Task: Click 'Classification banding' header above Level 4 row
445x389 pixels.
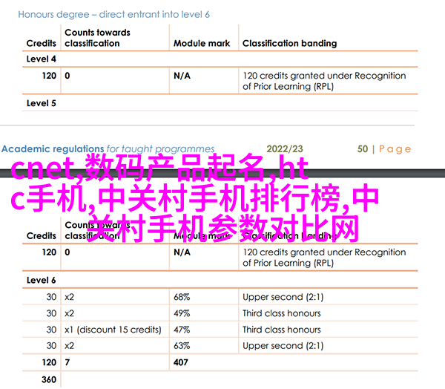Action: tap(289, 43)
